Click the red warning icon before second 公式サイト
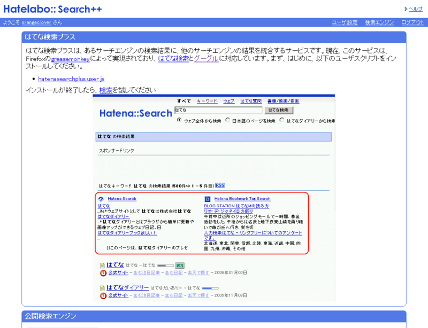 [104, 295]
